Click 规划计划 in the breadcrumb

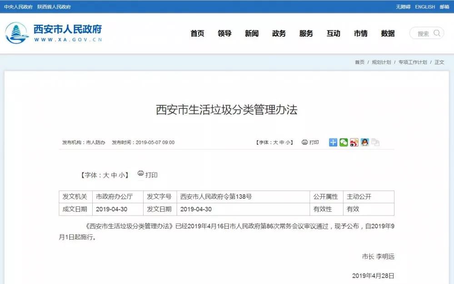tap(381, 62)
